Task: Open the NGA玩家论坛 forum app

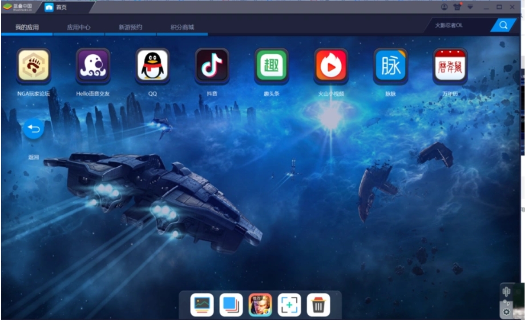Action: [x=33, y=66]
